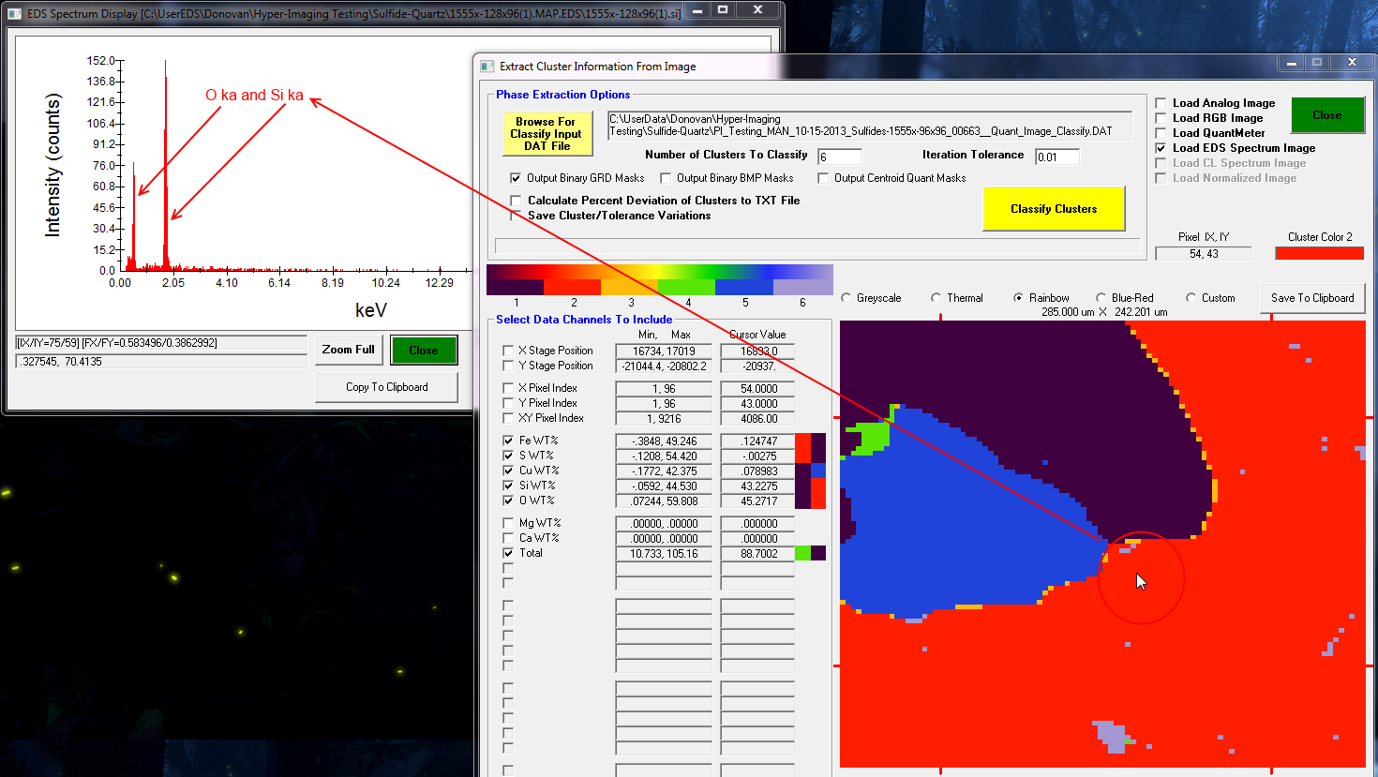This screenshot has height=777, width=1378.
Task: Toggle Output Binary GRD Masks checkbox
Action: click(516, 178)
